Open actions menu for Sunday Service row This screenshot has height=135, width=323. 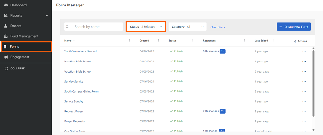(304, 81)
